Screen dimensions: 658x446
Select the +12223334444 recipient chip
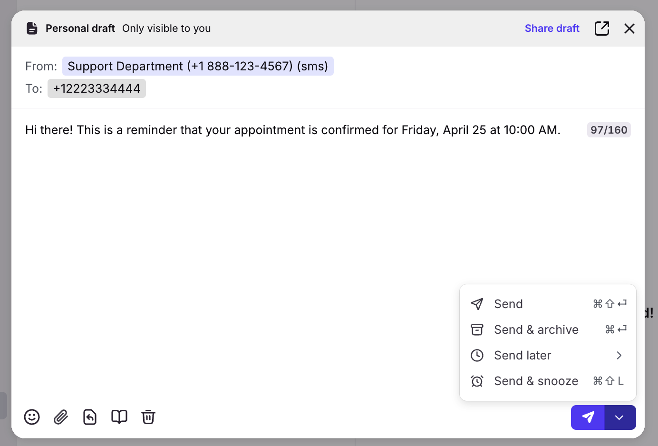click(x=97, y=88)
